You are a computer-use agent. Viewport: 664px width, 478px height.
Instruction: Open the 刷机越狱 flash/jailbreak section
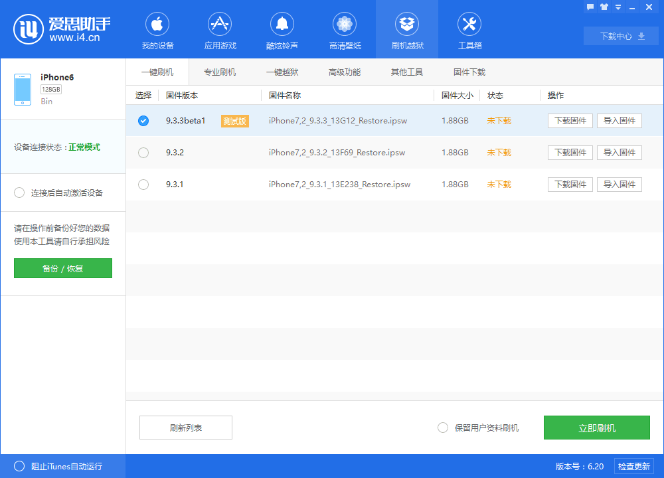406,30
